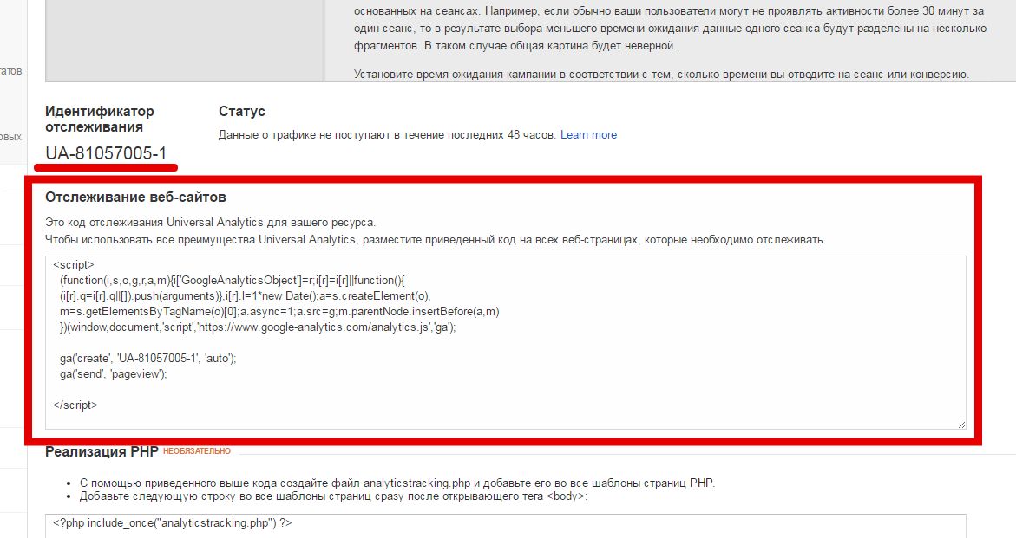Click the opening <script> tag line
Viewport: 1016px width, 538px height.
[x=74, y=264]
